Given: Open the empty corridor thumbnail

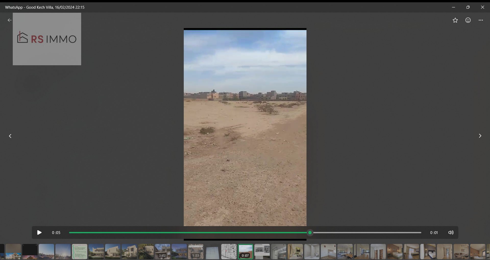Looking at the screenshot, I should pos(445,252).
